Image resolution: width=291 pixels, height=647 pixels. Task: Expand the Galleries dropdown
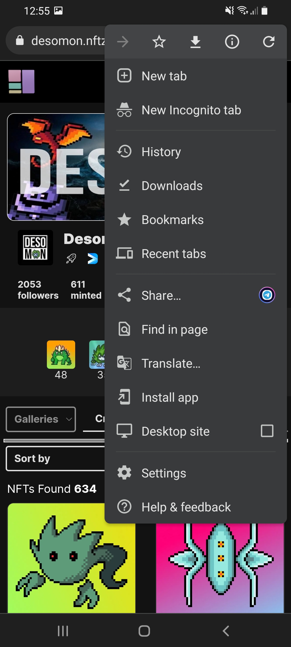pos(41,419)
